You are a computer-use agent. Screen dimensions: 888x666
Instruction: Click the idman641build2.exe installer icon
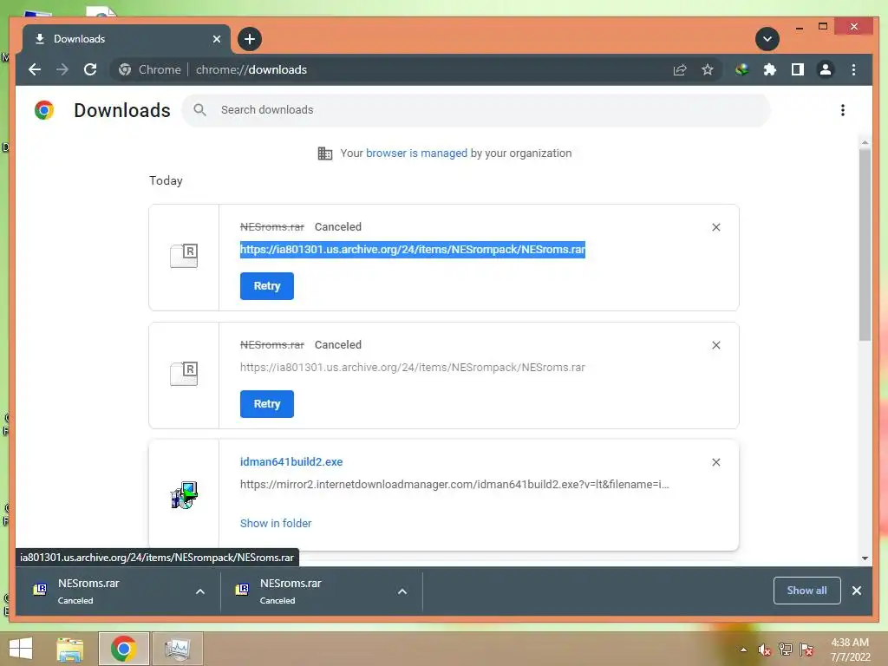tap(184, 495)
